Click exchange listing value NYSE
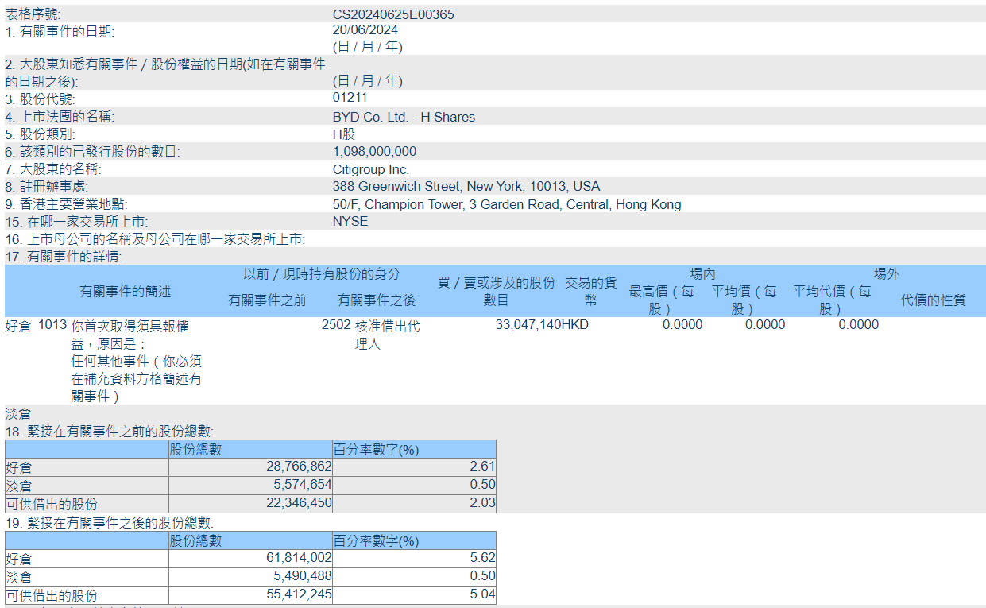Viewport: 986px width, 608px height. 350,221
